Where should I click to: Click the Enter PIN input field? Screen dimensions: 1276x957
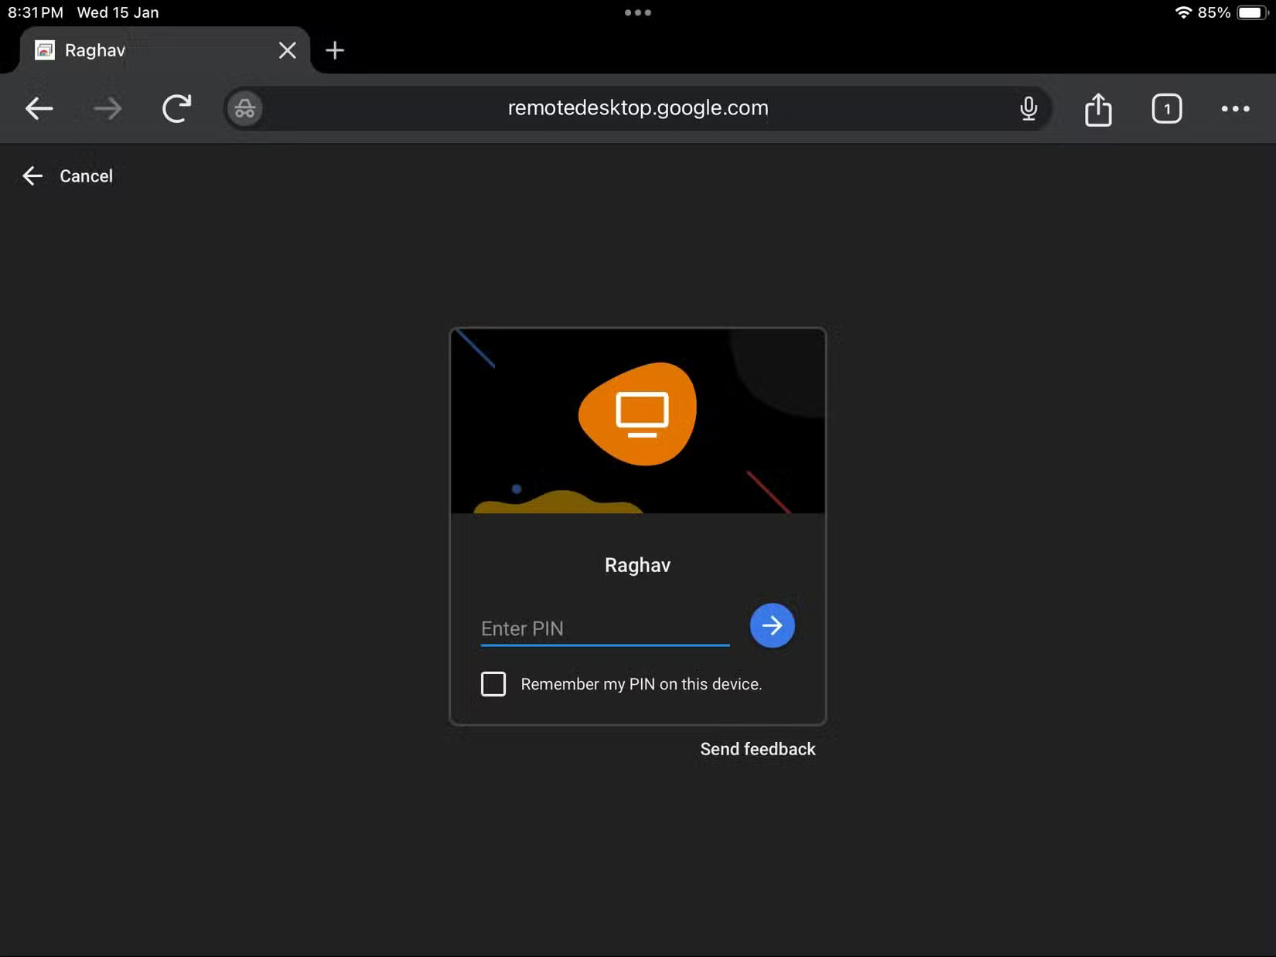[x=604, y=628]
